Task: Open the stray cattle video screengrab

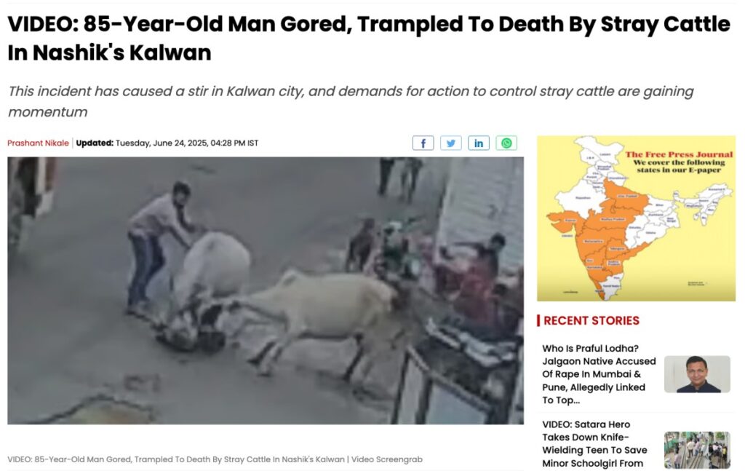Action: (266, 290)
